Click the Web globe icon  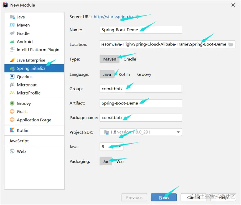click(x=12, y=151)
